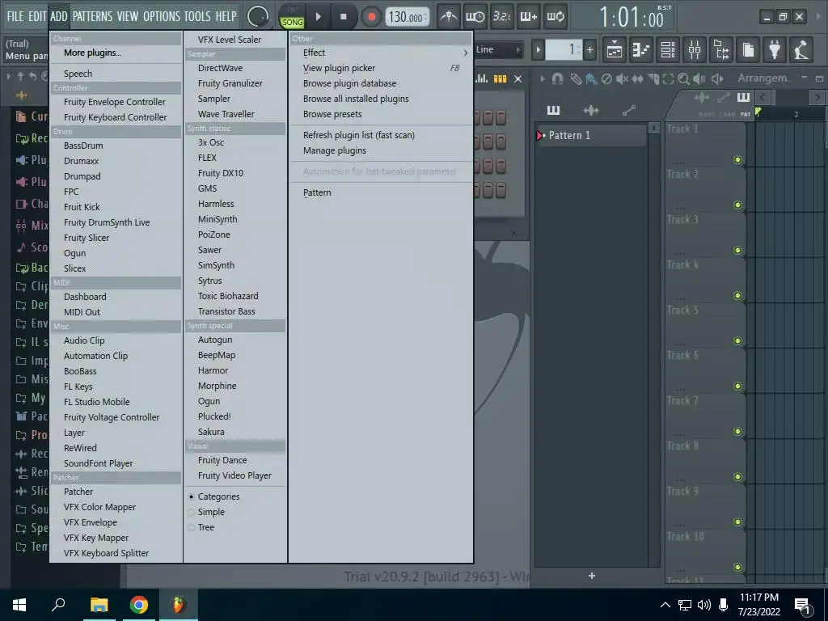This screenshot has height=621, width=828.
Task: Open the pattern selector arrow
Action: [x=538, y=50]
